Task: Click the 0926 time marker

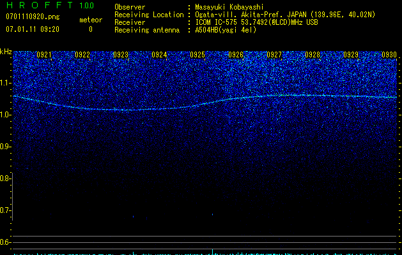Action: [x=236, y=55]
